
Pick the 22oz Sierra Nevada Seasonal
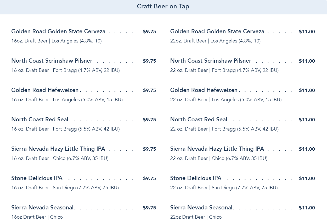pos(201,208)
